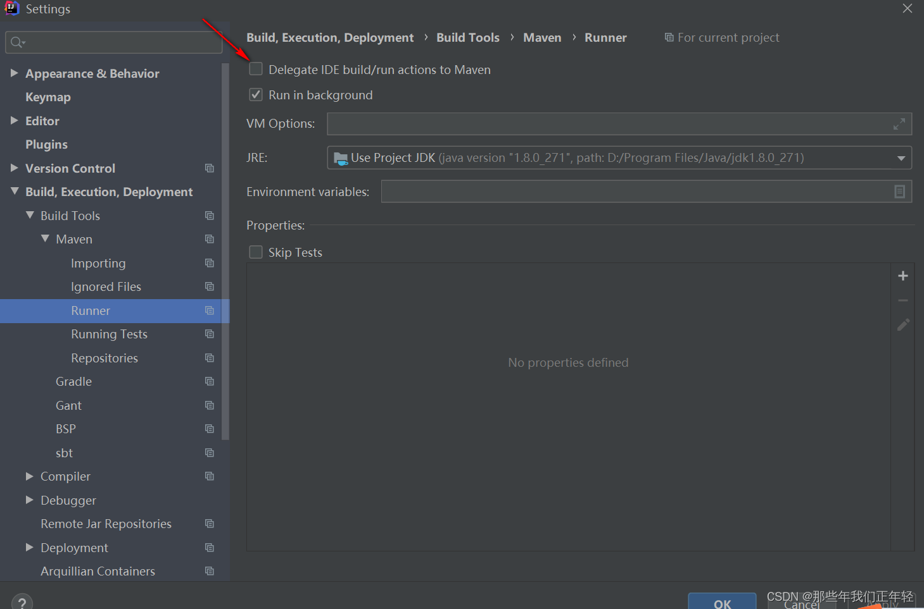The width and height of the screenshot is (924, 609).
Task: Click For current project label
Action: [x=728, y=37]
